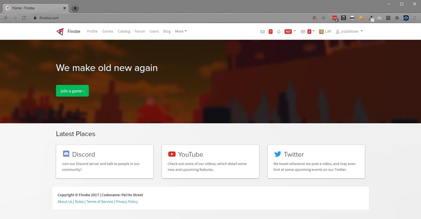Click the Discord logo icon
Viewport: 421px width, 219px height.
tap(66, 154)
